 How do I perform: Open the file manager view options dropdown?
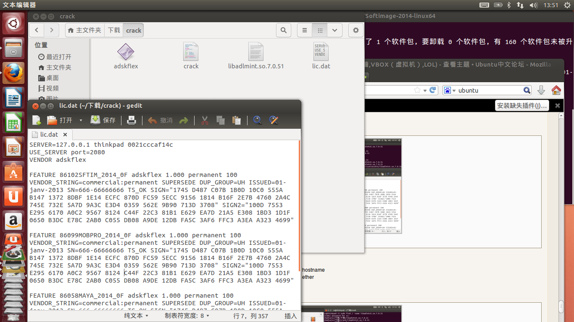tap(334, 30)
